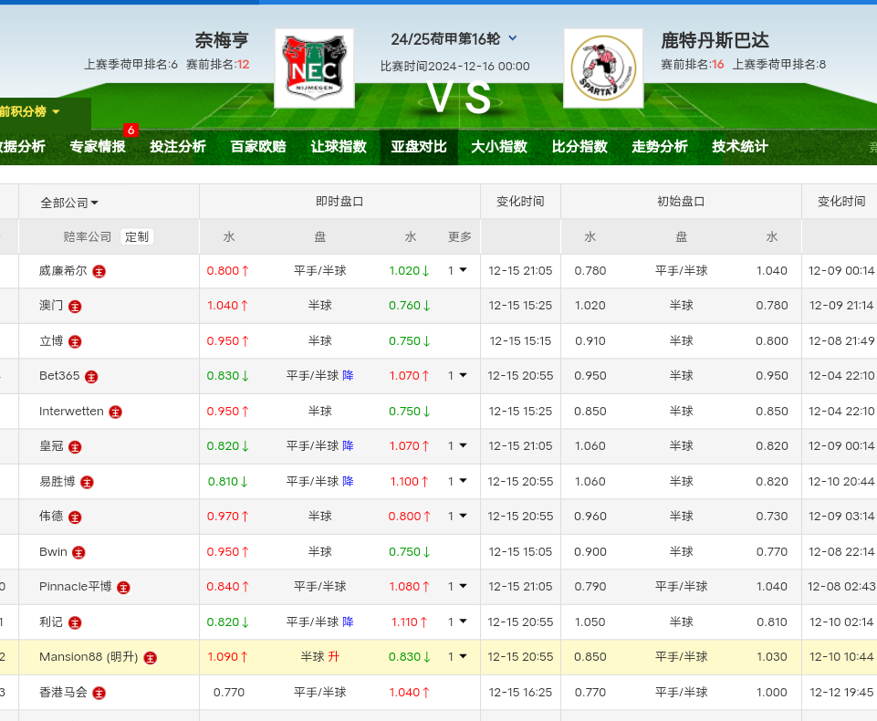
Task: Expand more odds for 利记 row
Action: tap(457, 622)
